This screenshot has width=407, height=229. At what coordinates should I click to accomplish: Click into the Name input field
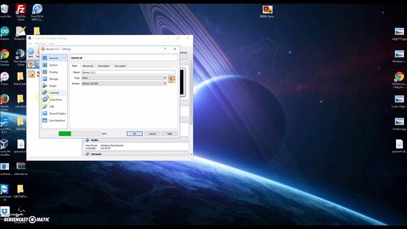(128, 72)
